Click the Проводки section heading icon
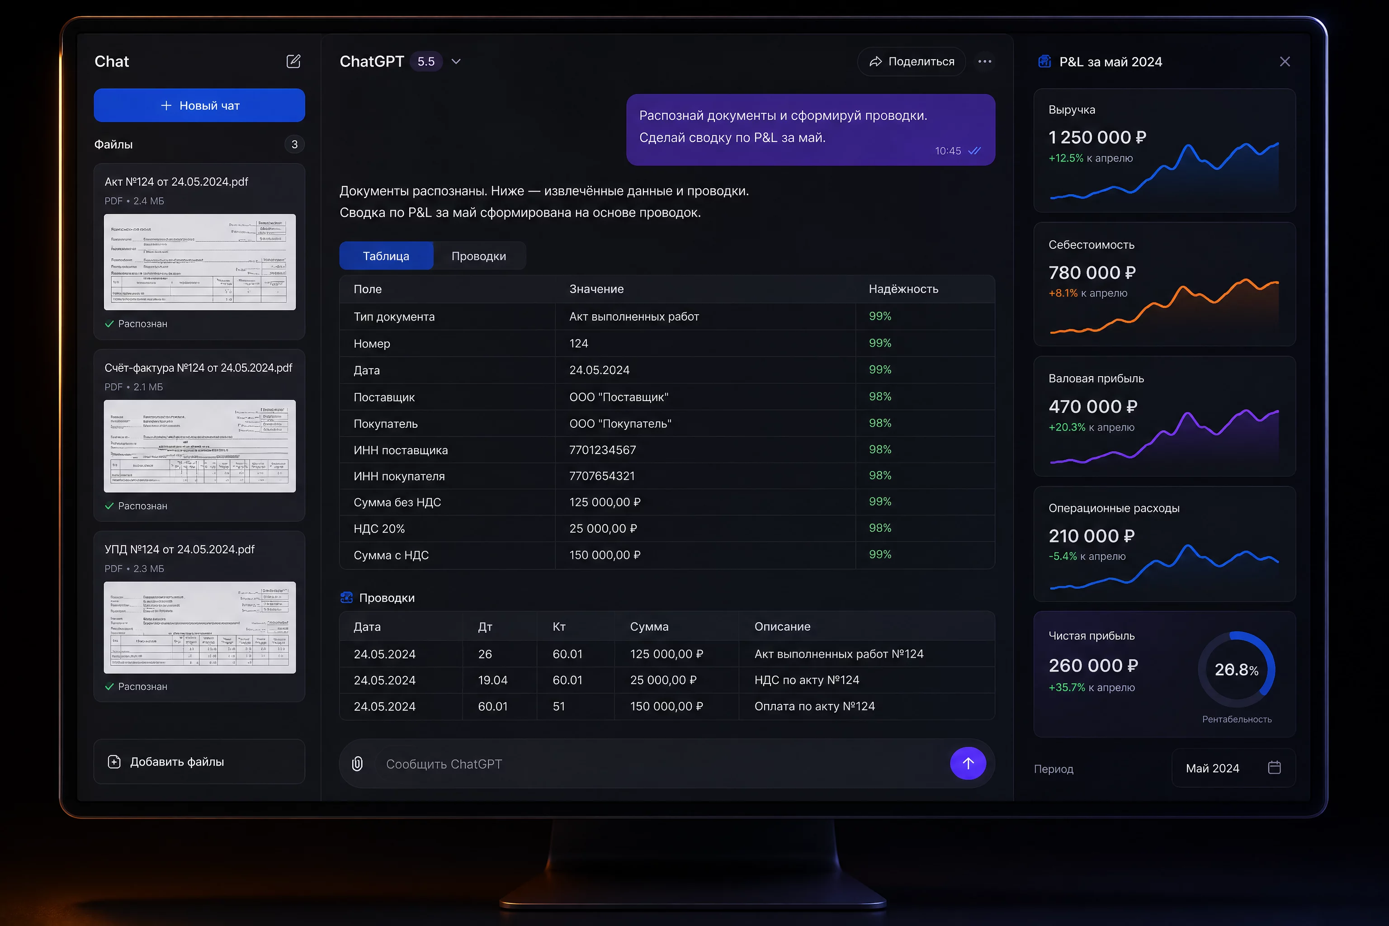This screenshot has height=926, width=1389. 347,598
